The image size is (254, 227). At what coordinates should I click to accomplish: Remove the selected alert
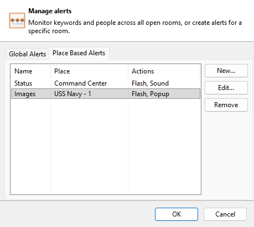226,105
